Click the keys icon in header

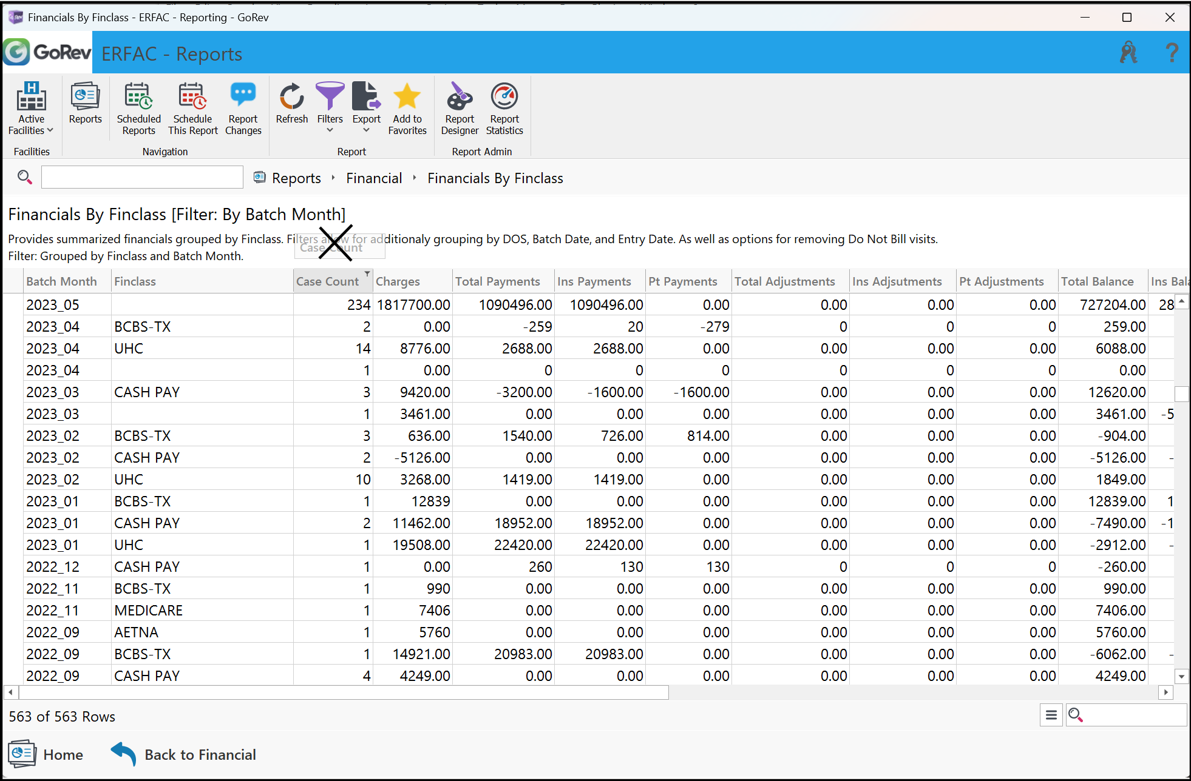(1128, 53)
